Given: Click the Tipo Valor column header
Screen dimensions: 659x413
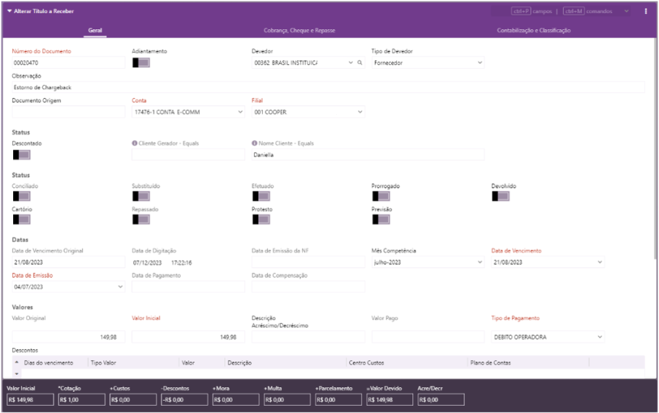Looking at the screenshot, I should point(103,363).
